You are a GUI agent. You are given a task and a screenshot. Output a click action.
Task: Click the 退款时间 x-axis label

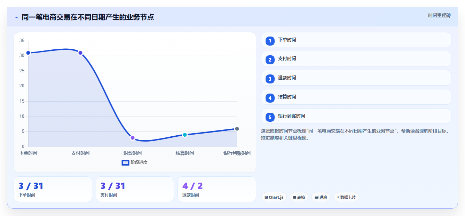pyautogui.click(x=133, y=153)
